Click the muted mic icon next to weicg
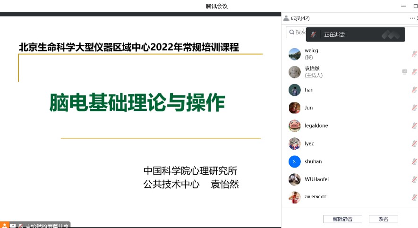The height and width of the screenshot is (228, 418). coord(414,54)
